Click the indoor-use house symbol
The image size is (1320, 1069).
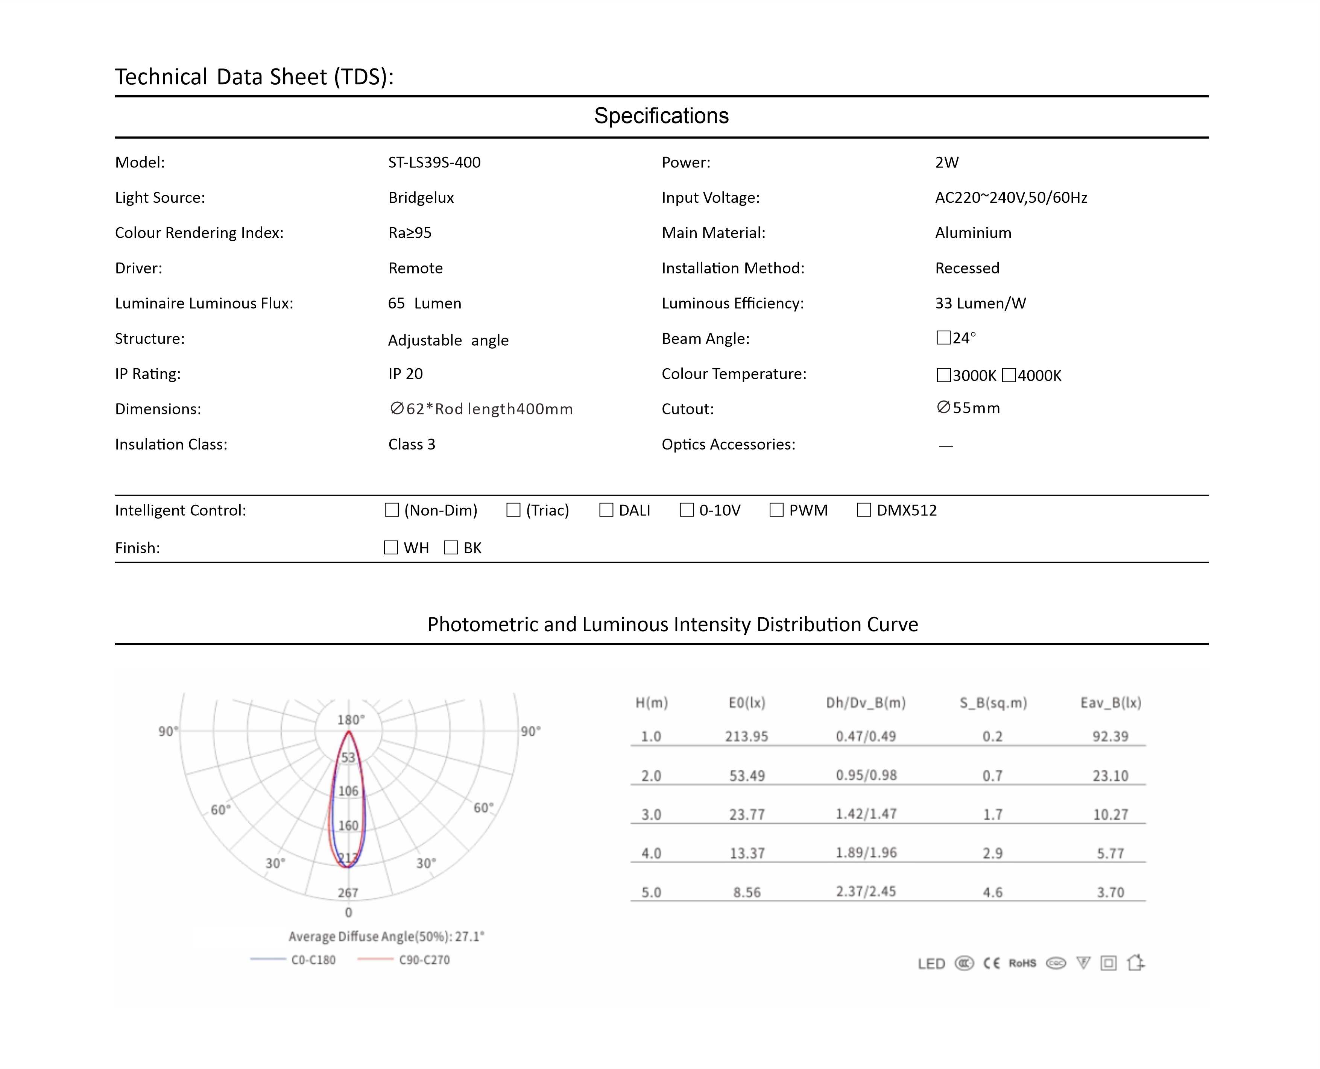pos(1135,963)
